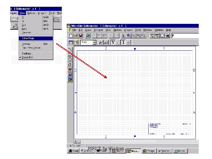Select the Draw Block tool icon

click(x=162, y=36)
